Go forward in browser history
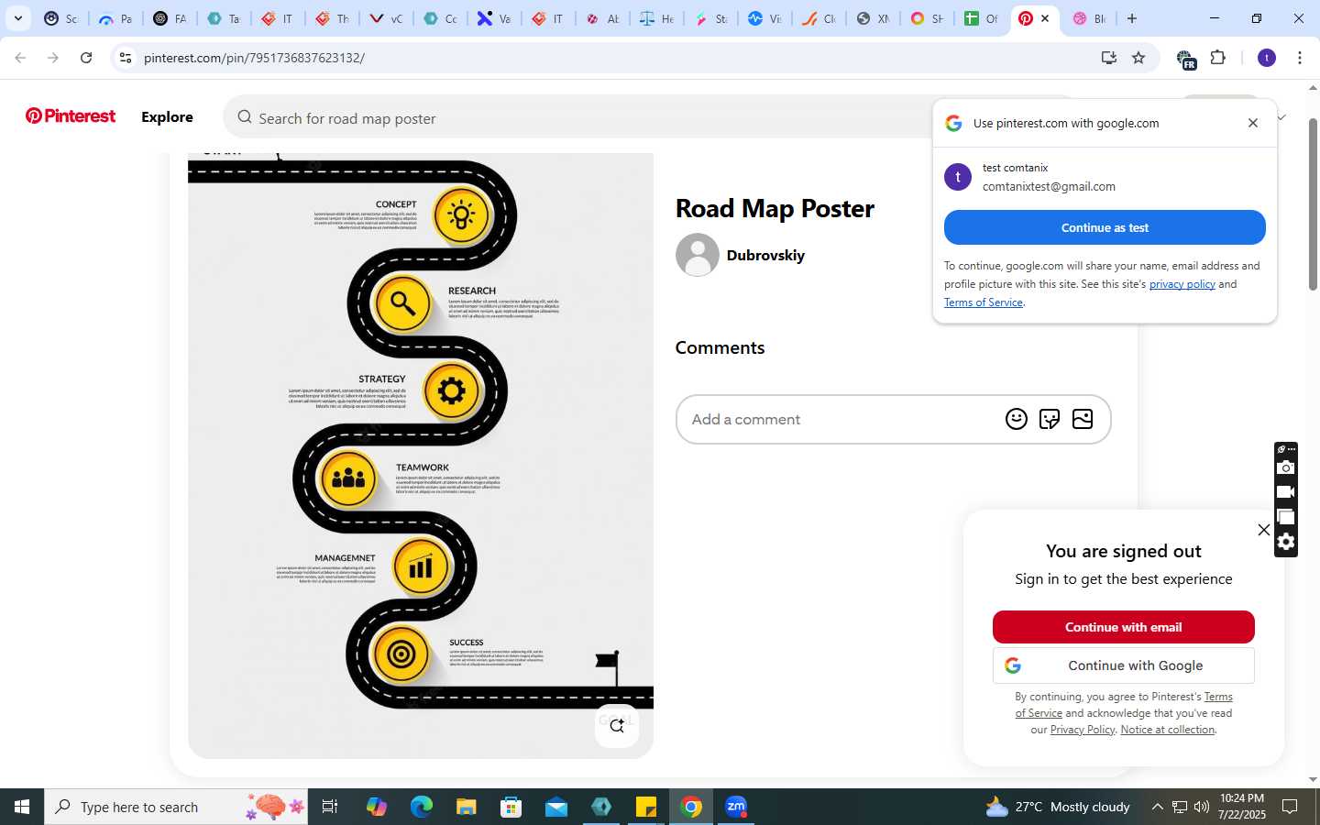This screenshot has height=825, width=1320. click(53, 58)
